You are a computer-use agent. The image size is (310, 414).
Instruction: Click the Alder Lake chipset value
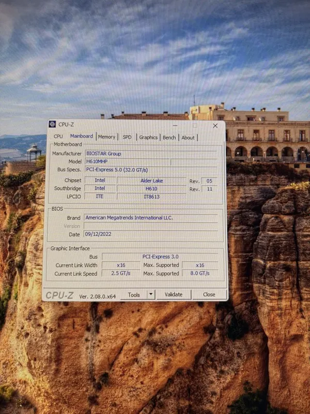[x=151, y=181]
